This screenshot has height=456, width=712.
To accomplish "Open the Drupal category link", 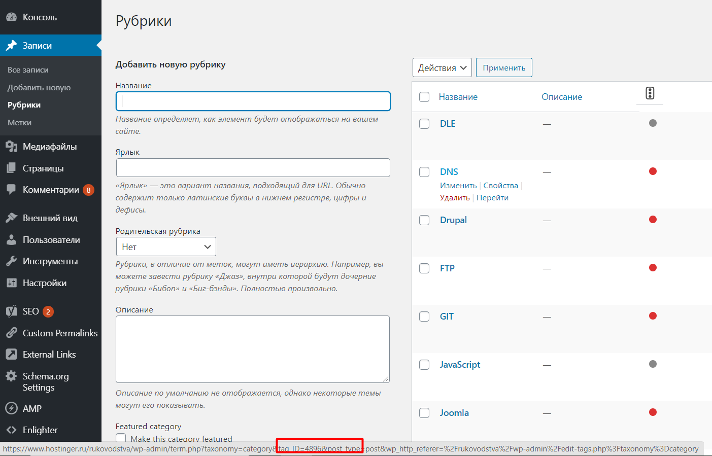I will (x=453, y=220).
